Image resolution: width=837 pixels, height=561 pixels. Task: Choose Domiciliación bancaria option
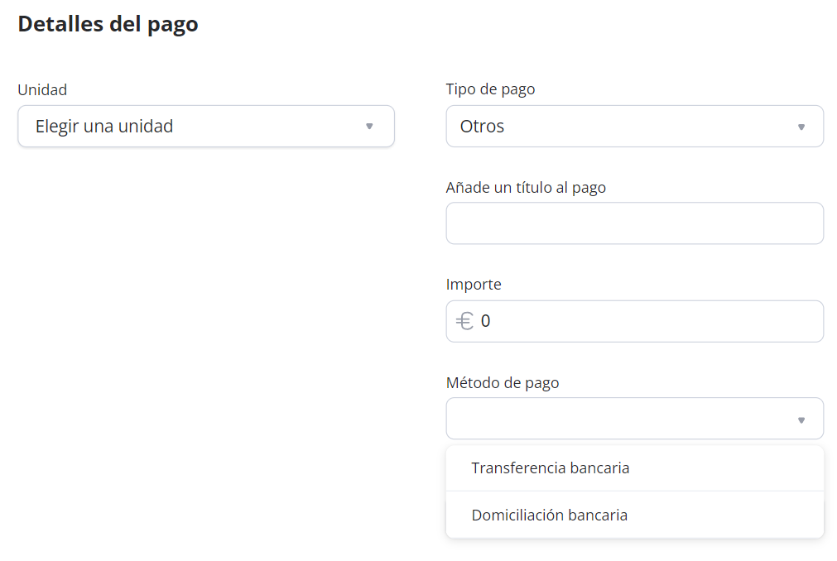tap(550, 515)
